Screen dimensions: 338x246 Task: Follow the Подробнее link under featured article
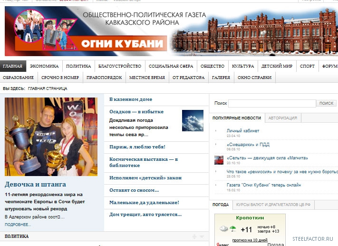point(18,225)
